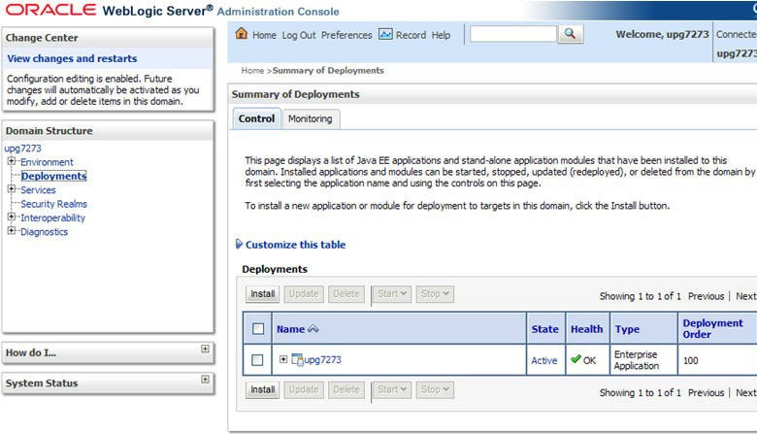Click the lower Next pagination link

pos(746,393)
